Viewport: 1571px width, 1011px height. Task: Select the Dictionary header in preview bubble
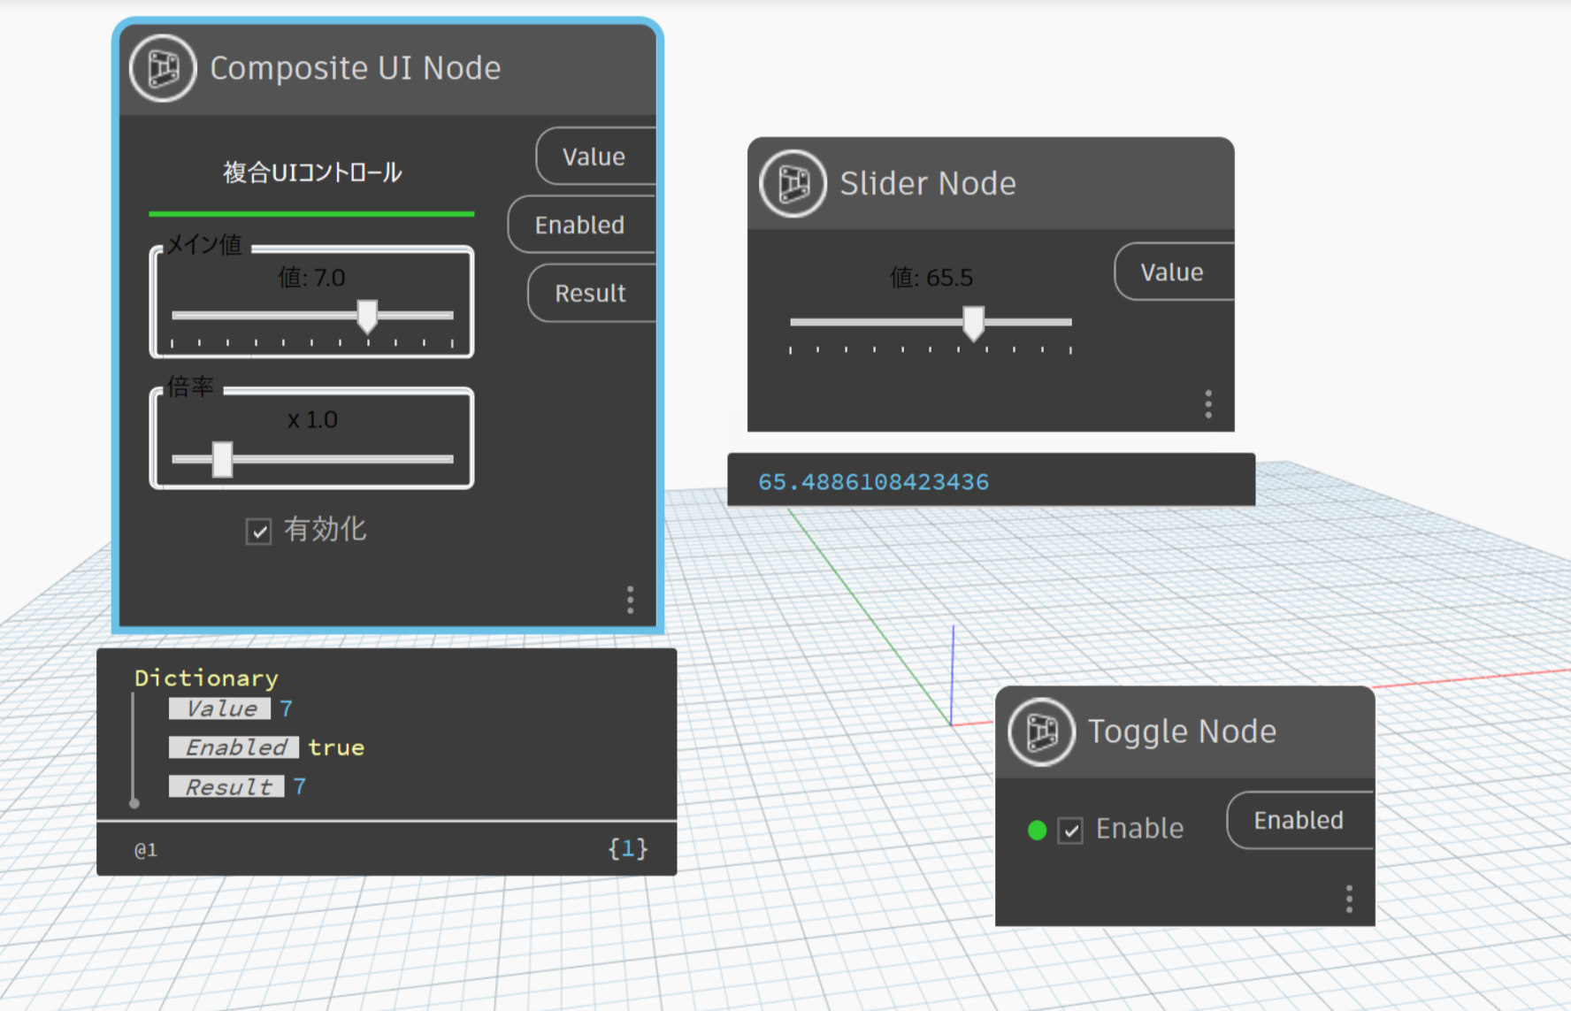(206, 678)
